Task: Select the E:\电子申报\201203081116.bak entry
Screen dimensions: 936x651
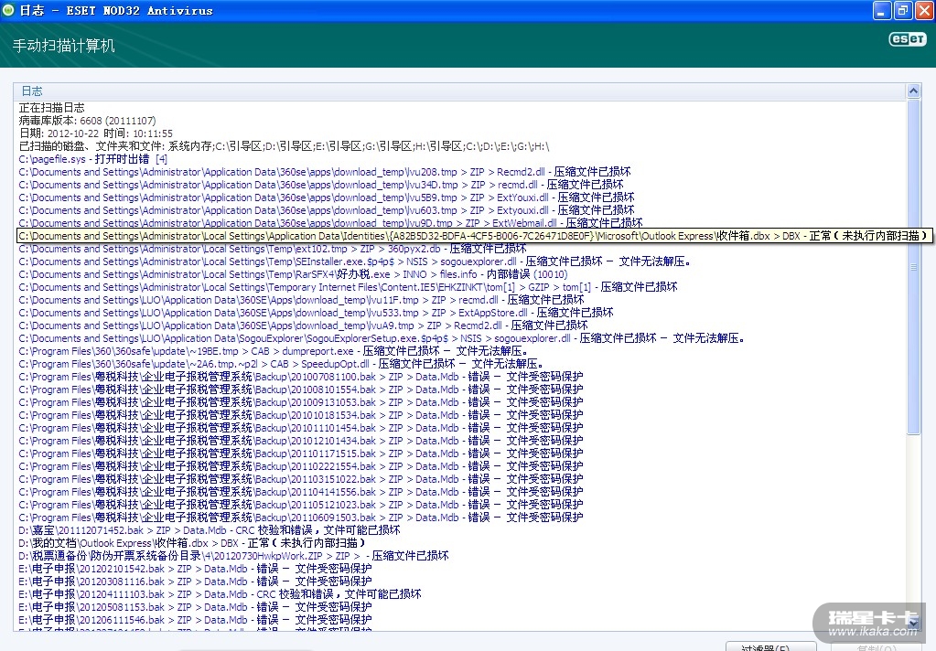Action: 195,582
